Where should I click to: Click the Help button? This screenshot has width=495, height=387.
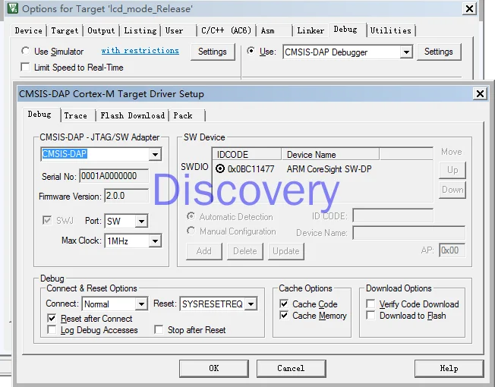point(449,368)
